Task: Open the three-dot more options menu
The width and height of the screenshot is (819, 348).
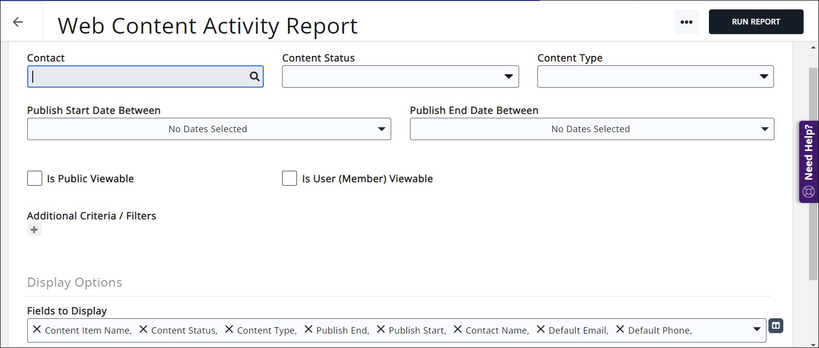Action: click(x=686, y=22)
